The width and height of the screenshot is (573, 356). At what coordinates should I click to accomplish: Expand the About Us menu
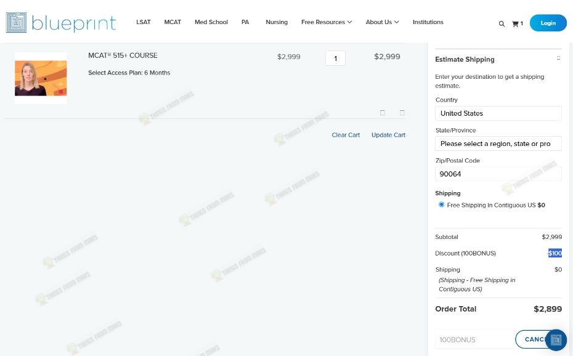tap(382, 22)
